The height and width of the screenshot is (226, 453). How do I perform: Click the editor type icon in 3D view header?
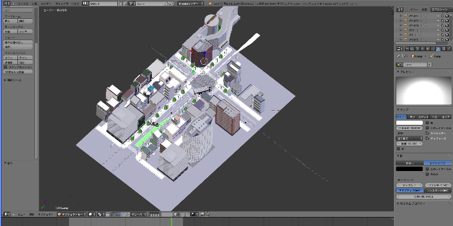point(7,214)
